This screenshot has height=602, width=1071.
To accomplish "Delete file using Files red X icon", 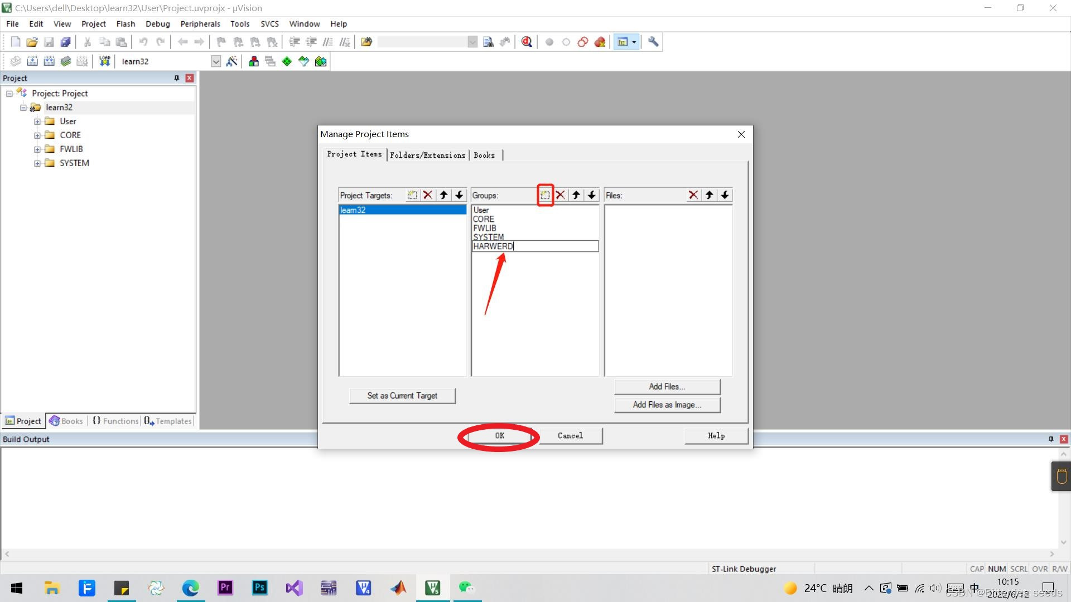I will coord(693,195).
